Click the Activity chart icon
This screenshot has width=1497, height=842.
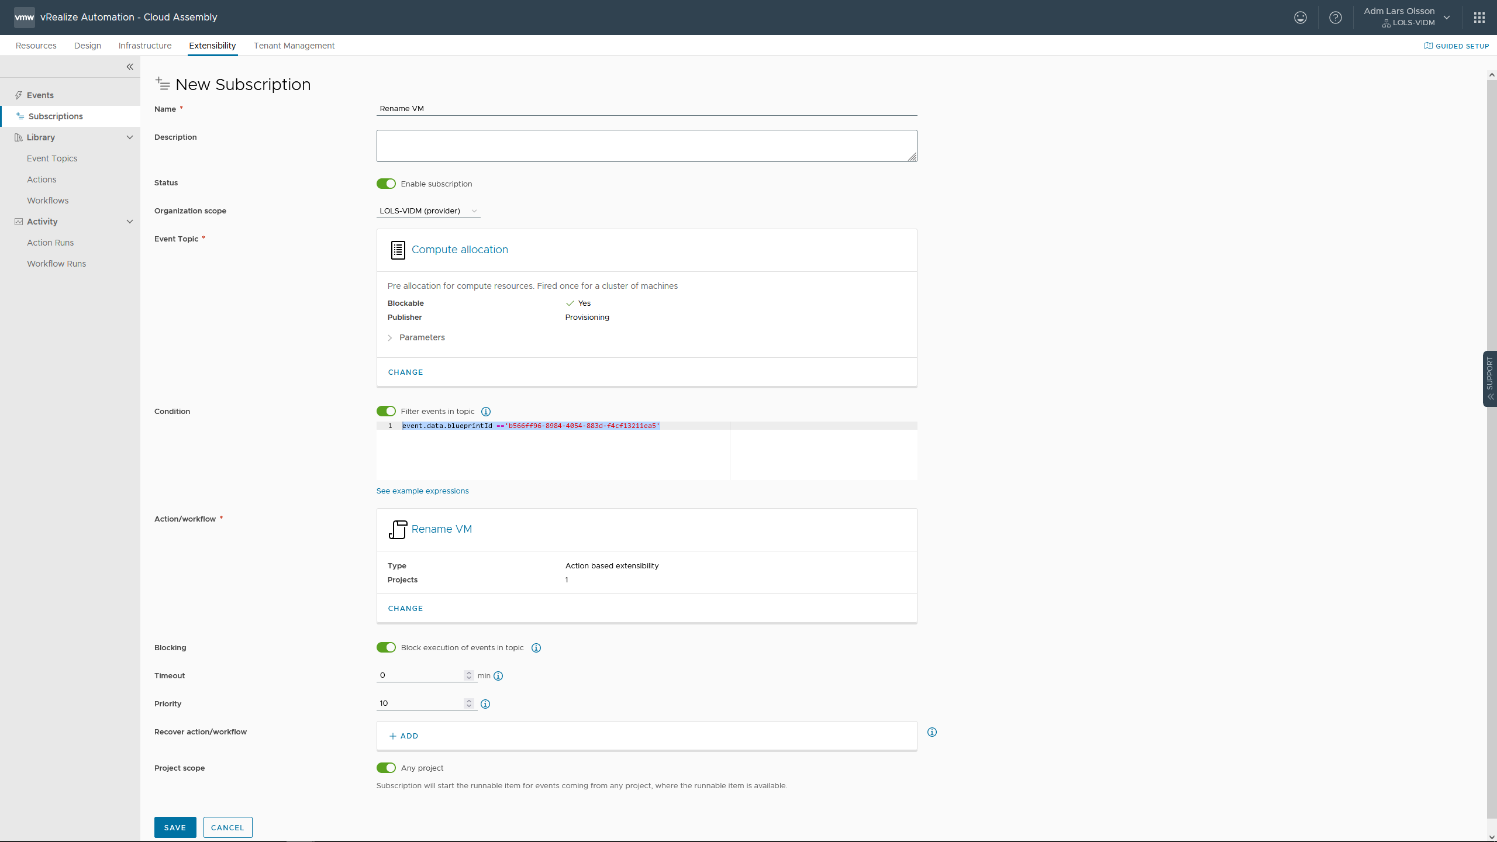click(x=19, y=222)
